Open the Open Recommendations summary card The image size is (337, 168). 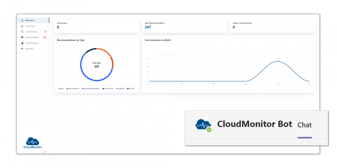(184, 26)
